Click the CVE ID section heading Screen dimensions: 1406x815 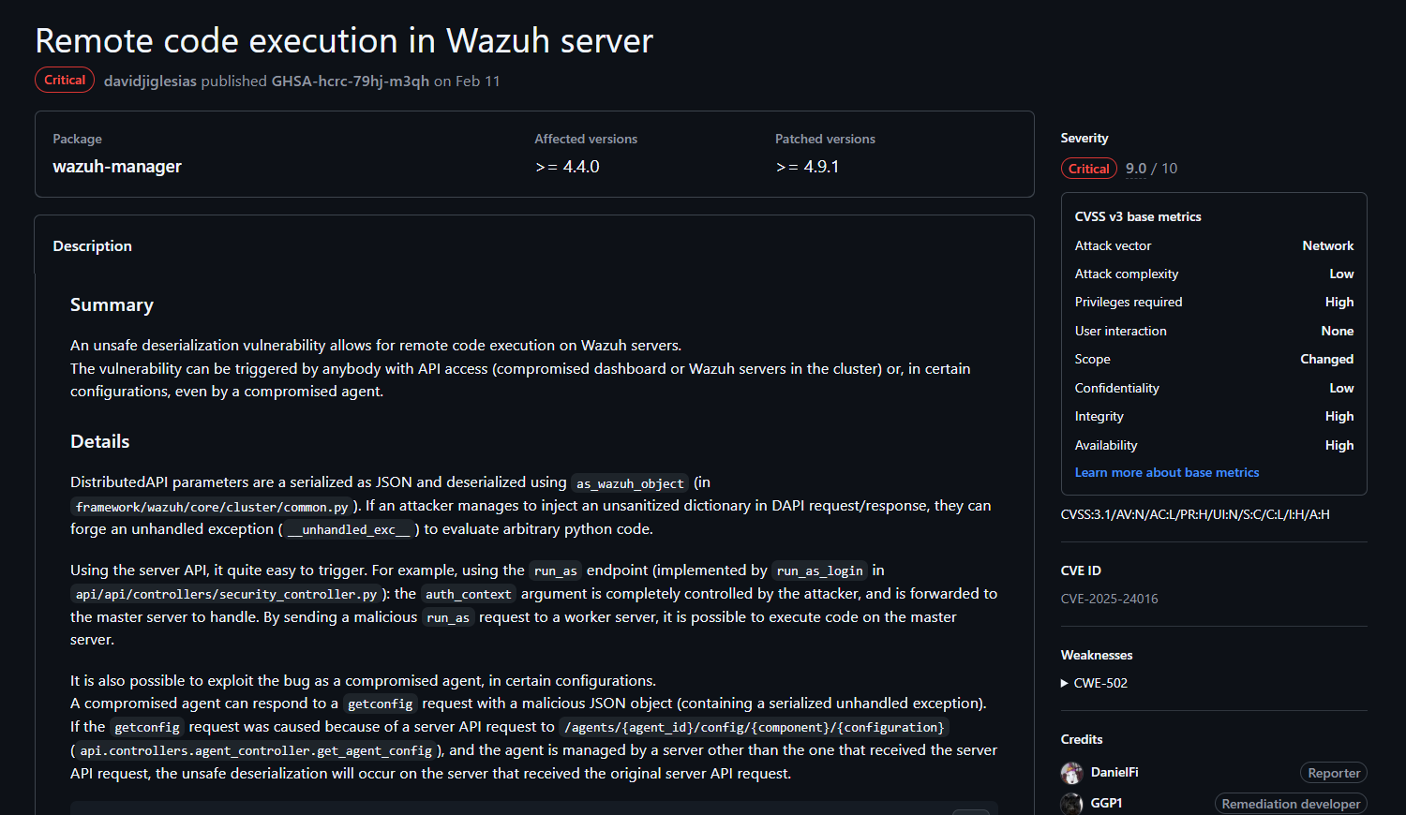1081,570
